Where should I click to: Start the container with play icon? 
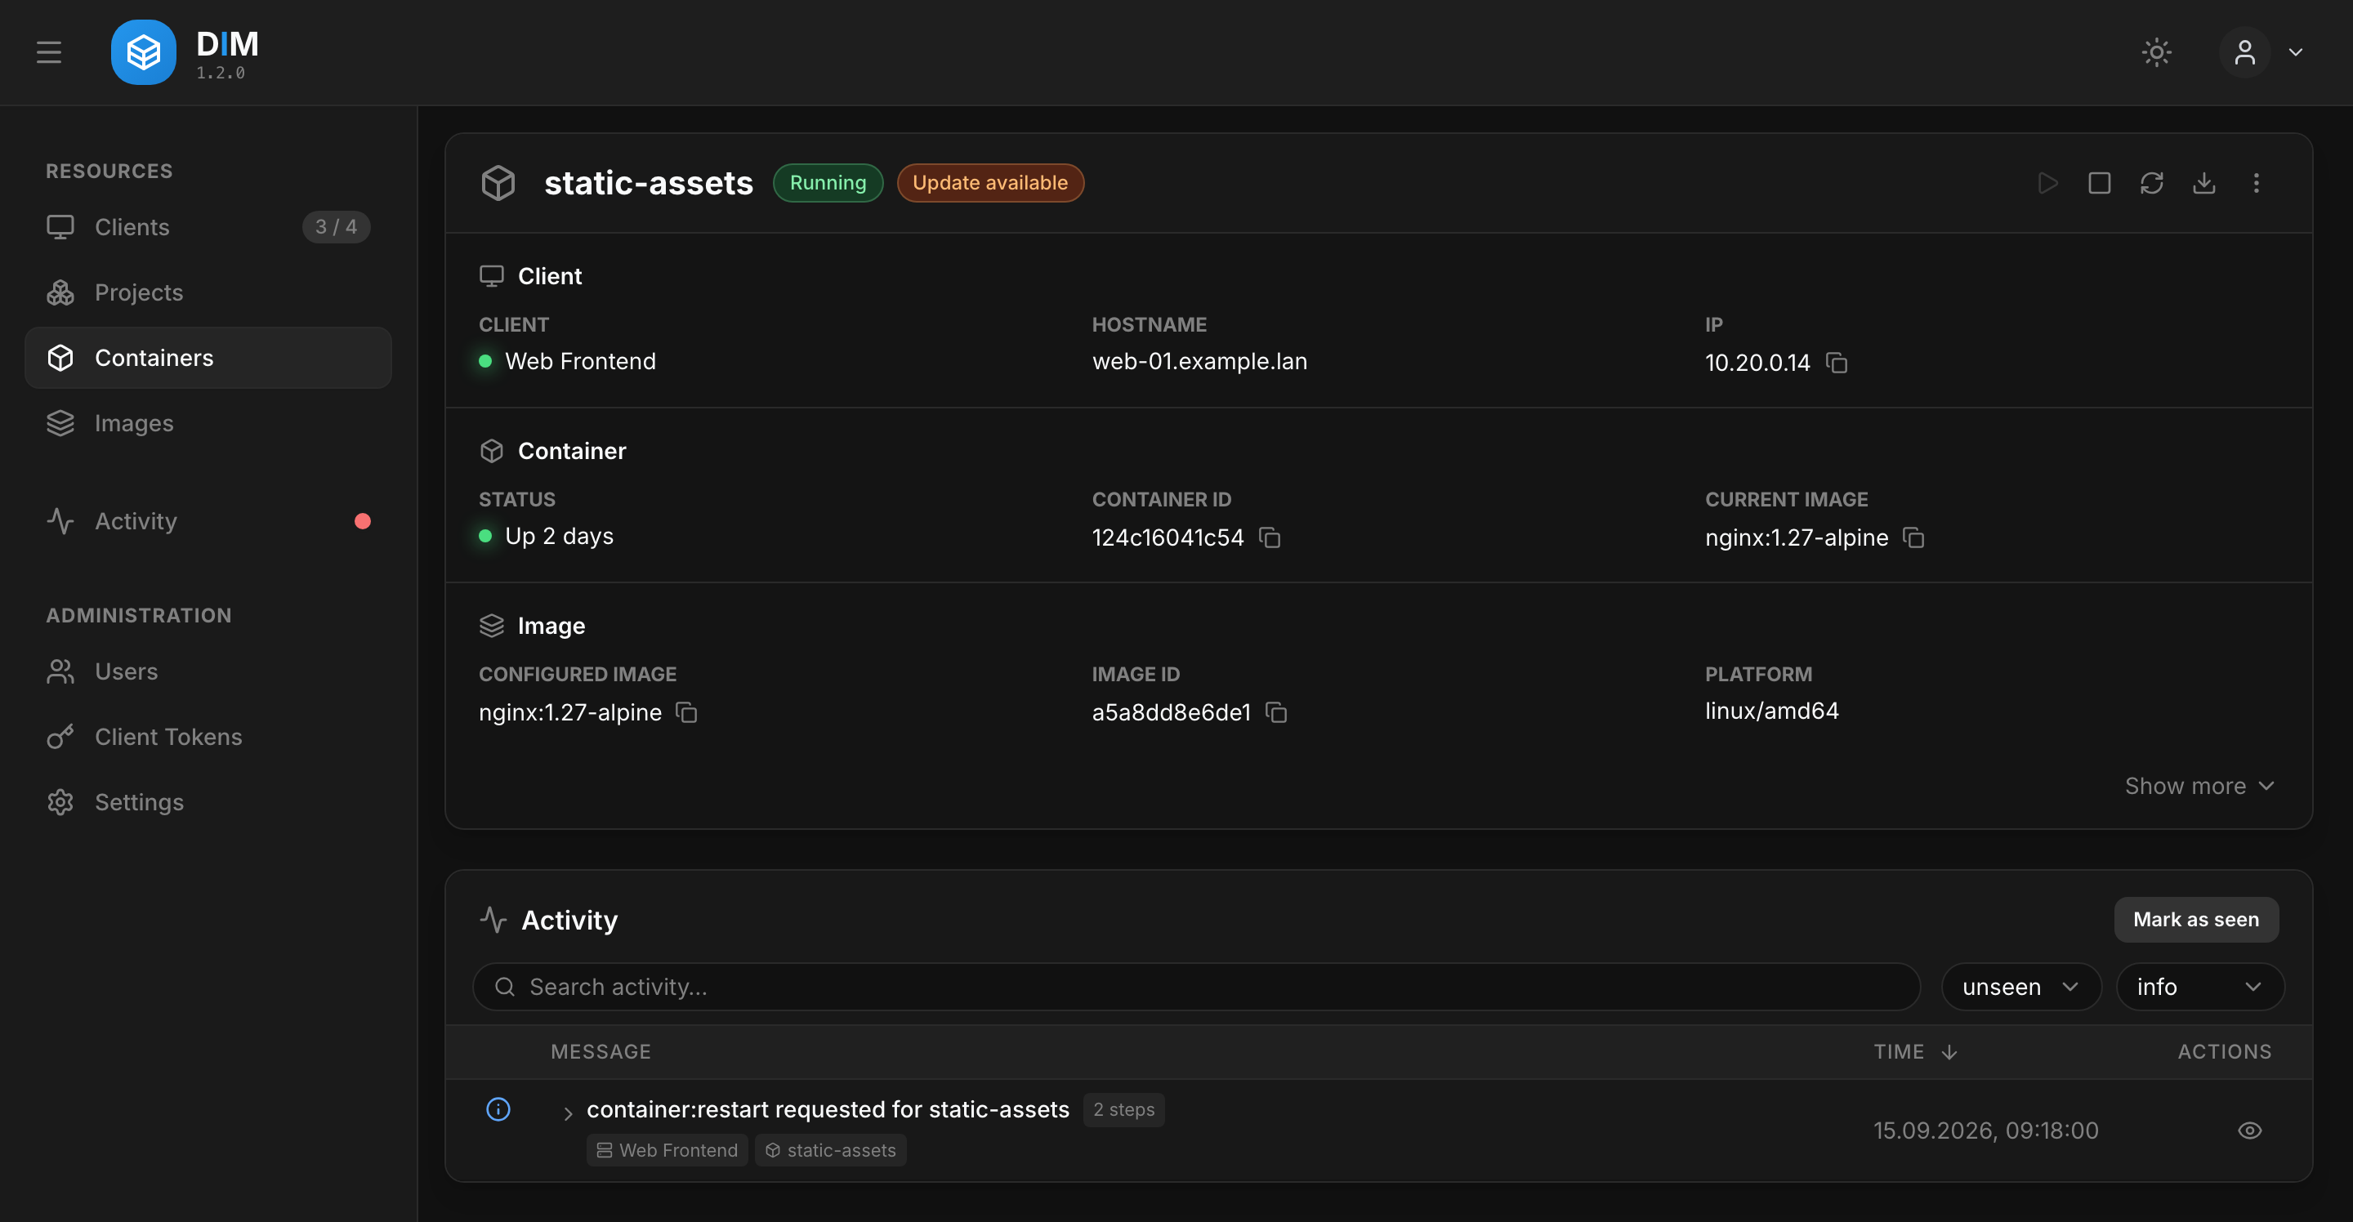(2047, 183)
